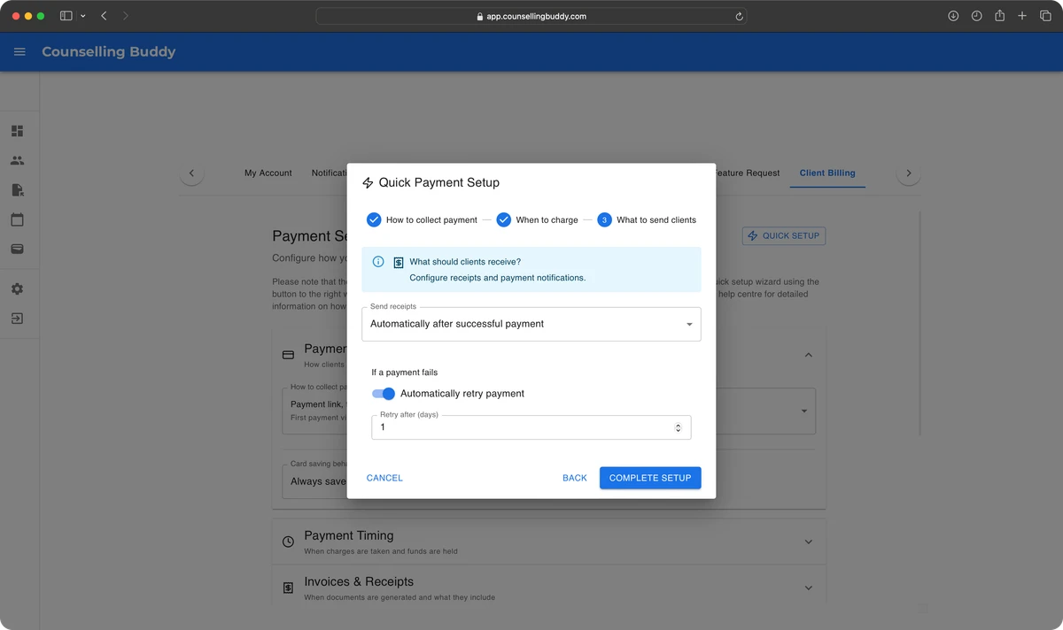The height and width of the screenshot is (630, 1063).
Task: Cancel the Quick Payment Setup dialog
Action: click(384, 478)
